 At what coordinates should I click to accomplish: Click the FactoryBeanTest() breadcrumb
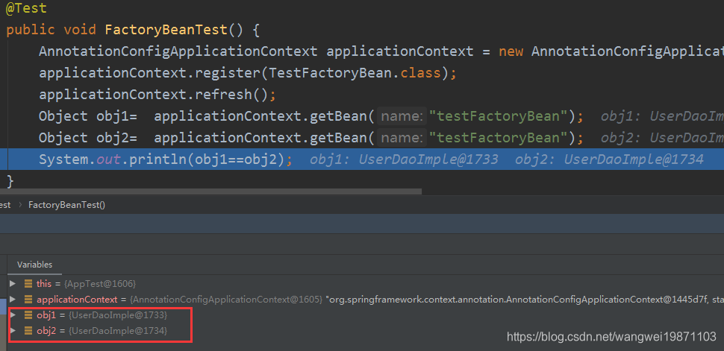pos(67,205)
